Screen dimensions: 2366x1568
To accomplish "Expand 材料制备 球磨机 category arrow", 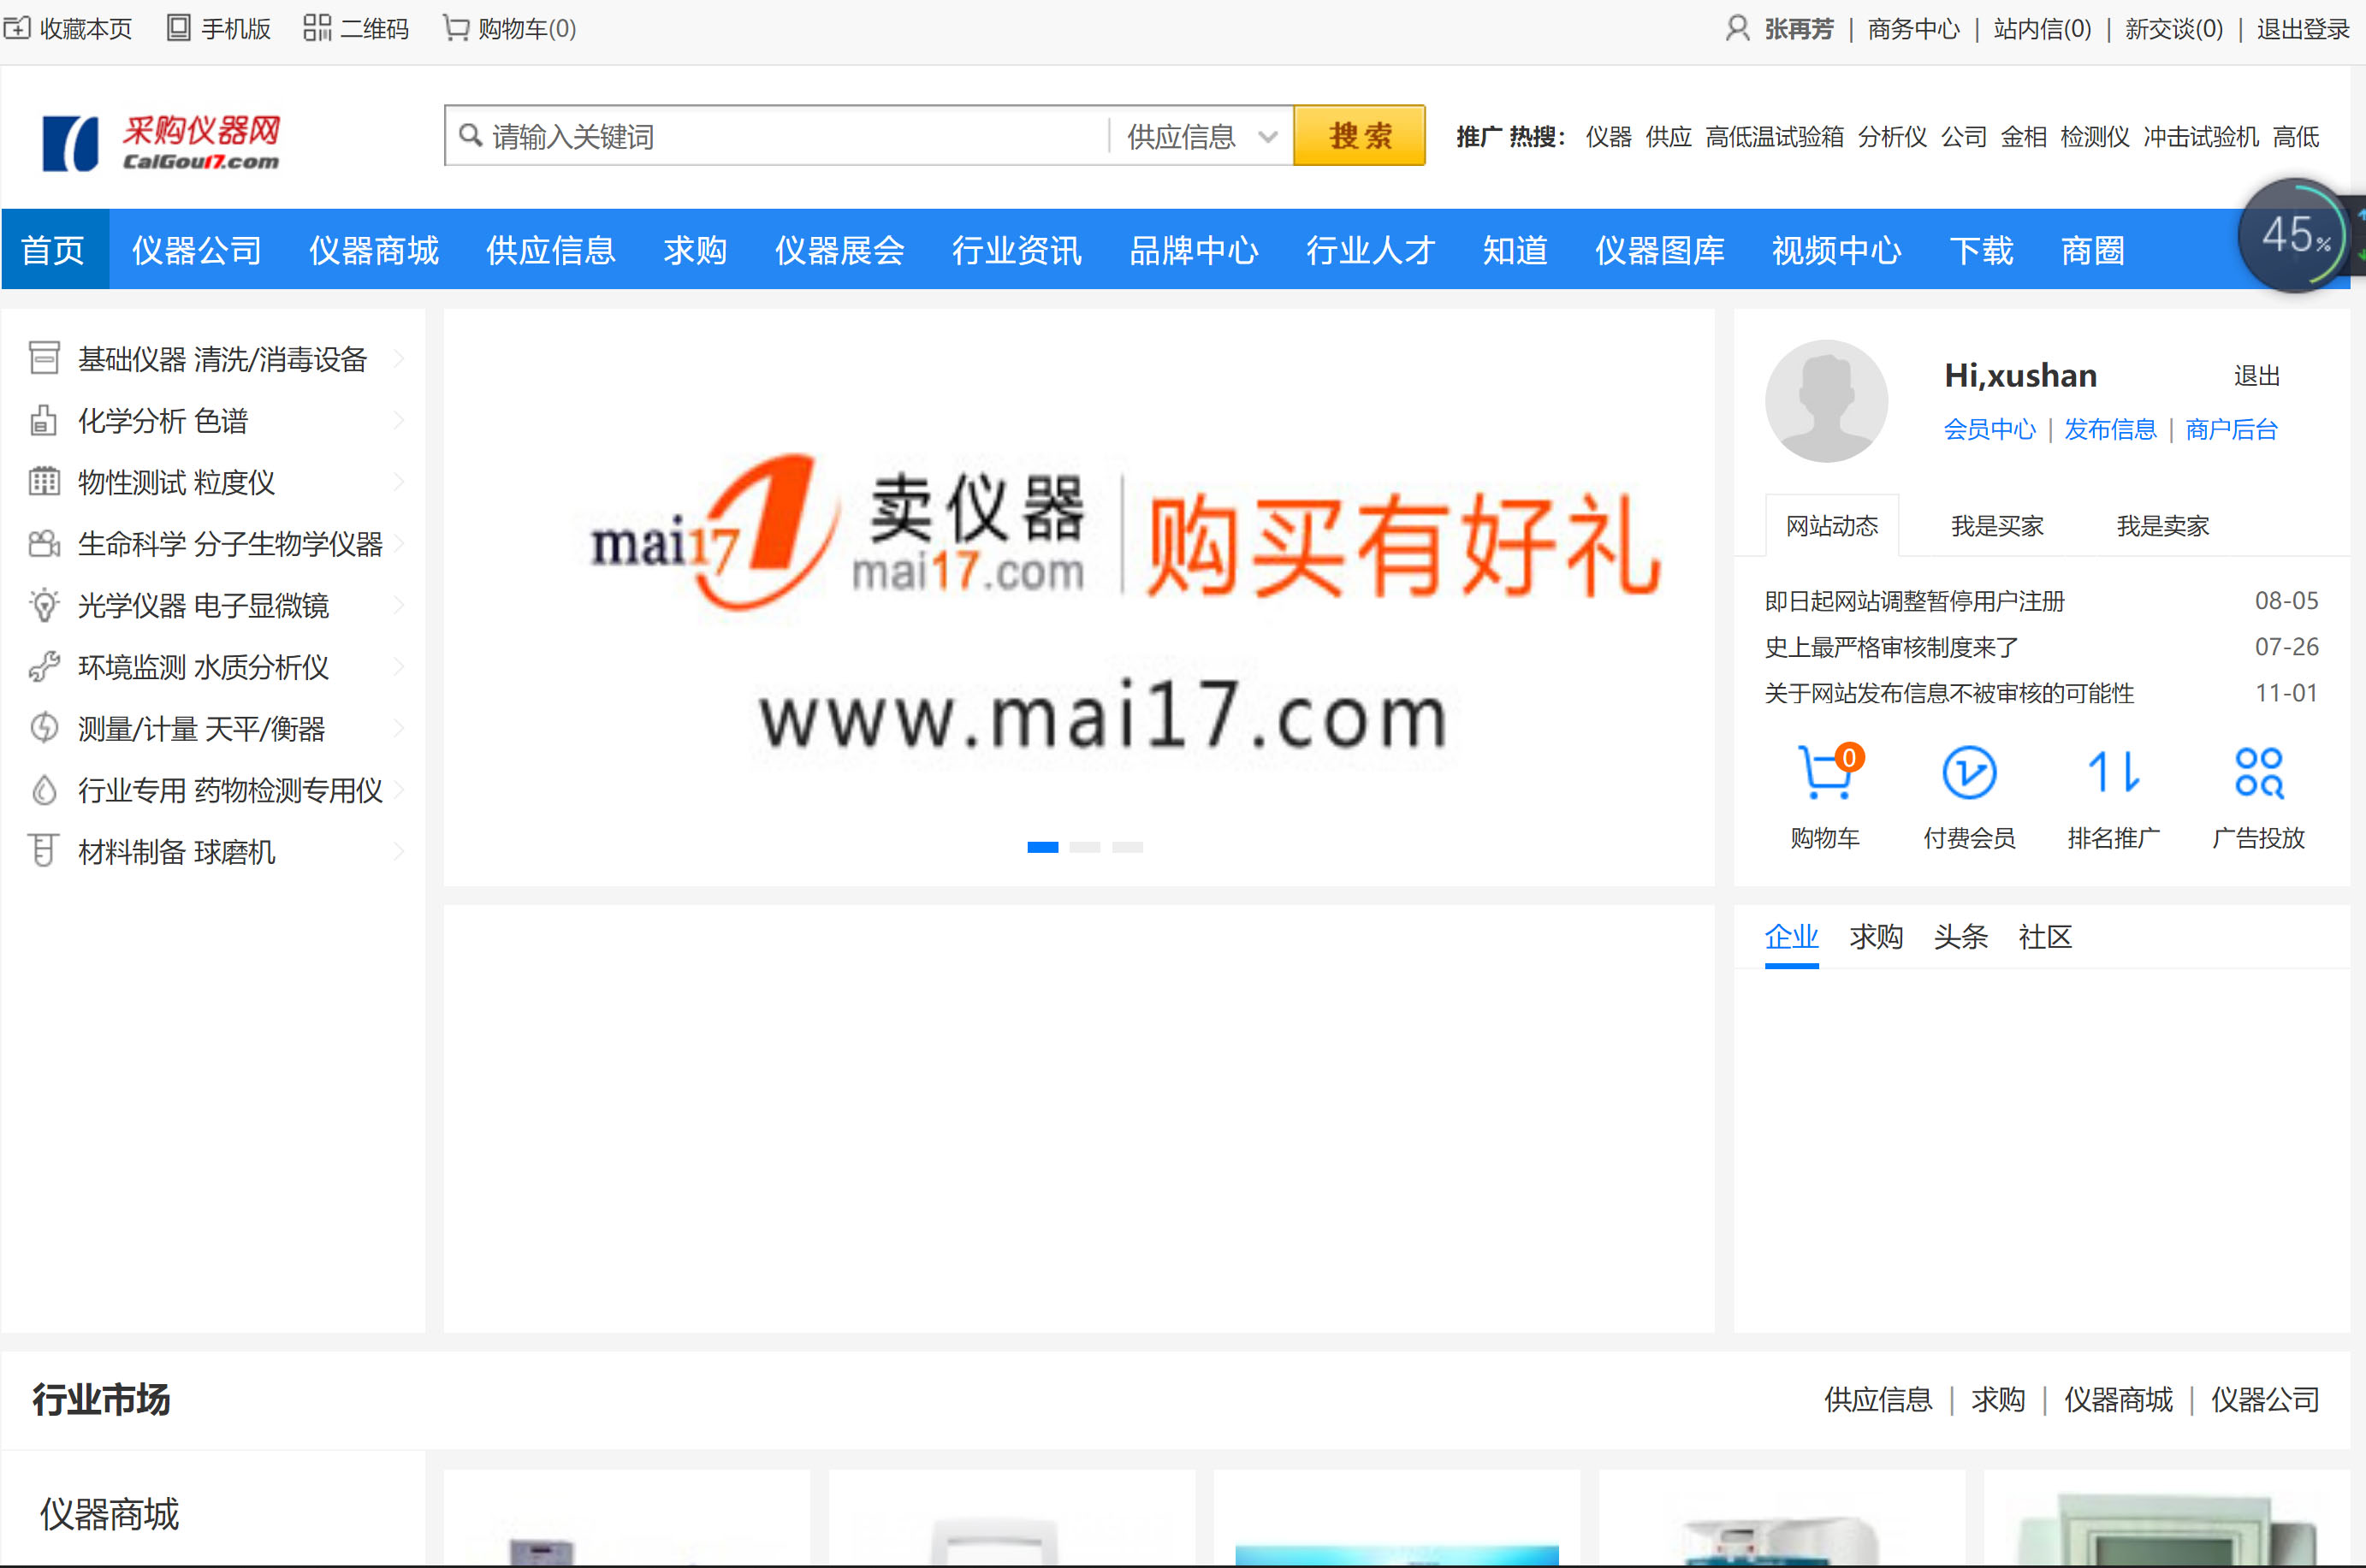I will coord(400,851).
